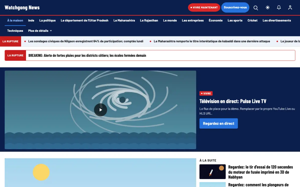Screen dimensions: 300x187
Task: Open Économie section
Action: (x=216, y=20)
